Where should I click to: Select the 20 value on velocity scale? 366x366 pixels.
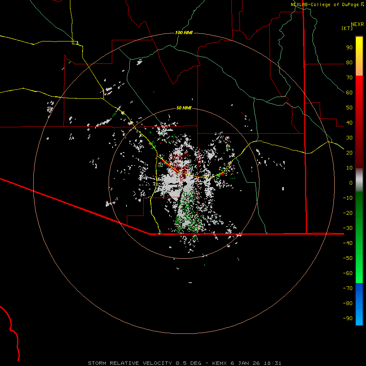(x=349, y=152)
